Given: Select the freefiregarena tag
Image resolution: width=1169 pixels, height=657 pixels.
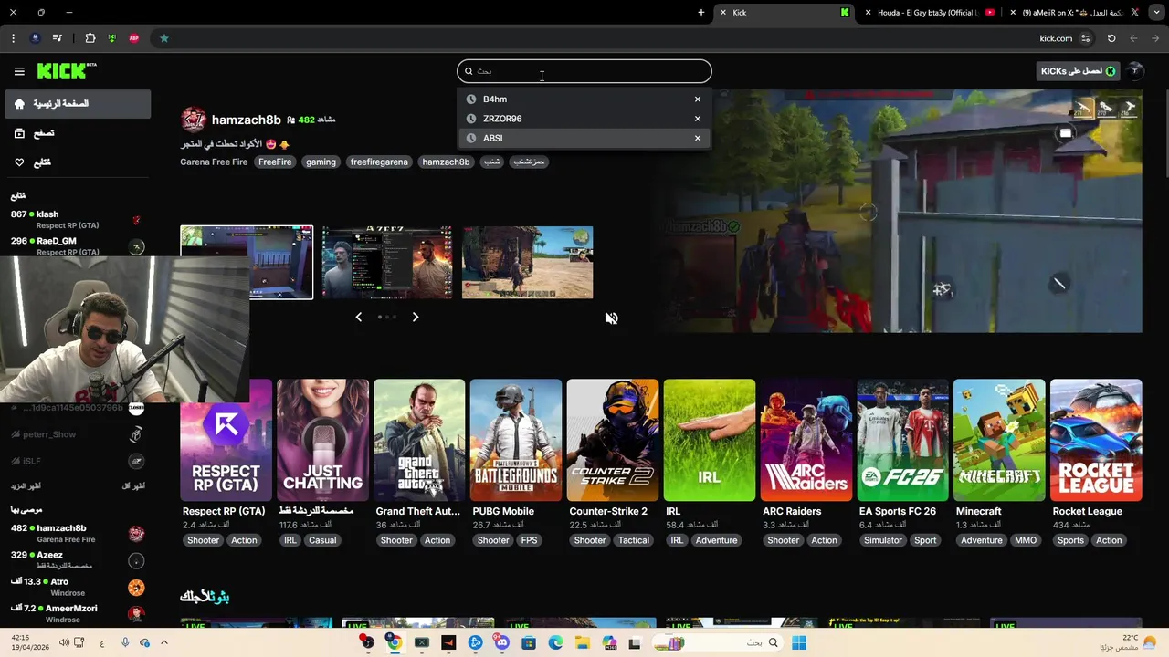Looking at the screenshot, I should [x=379, y=162].
